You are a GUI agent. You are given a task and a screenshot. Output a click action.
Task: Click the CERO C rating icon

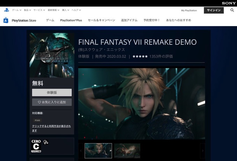[36, 146]
